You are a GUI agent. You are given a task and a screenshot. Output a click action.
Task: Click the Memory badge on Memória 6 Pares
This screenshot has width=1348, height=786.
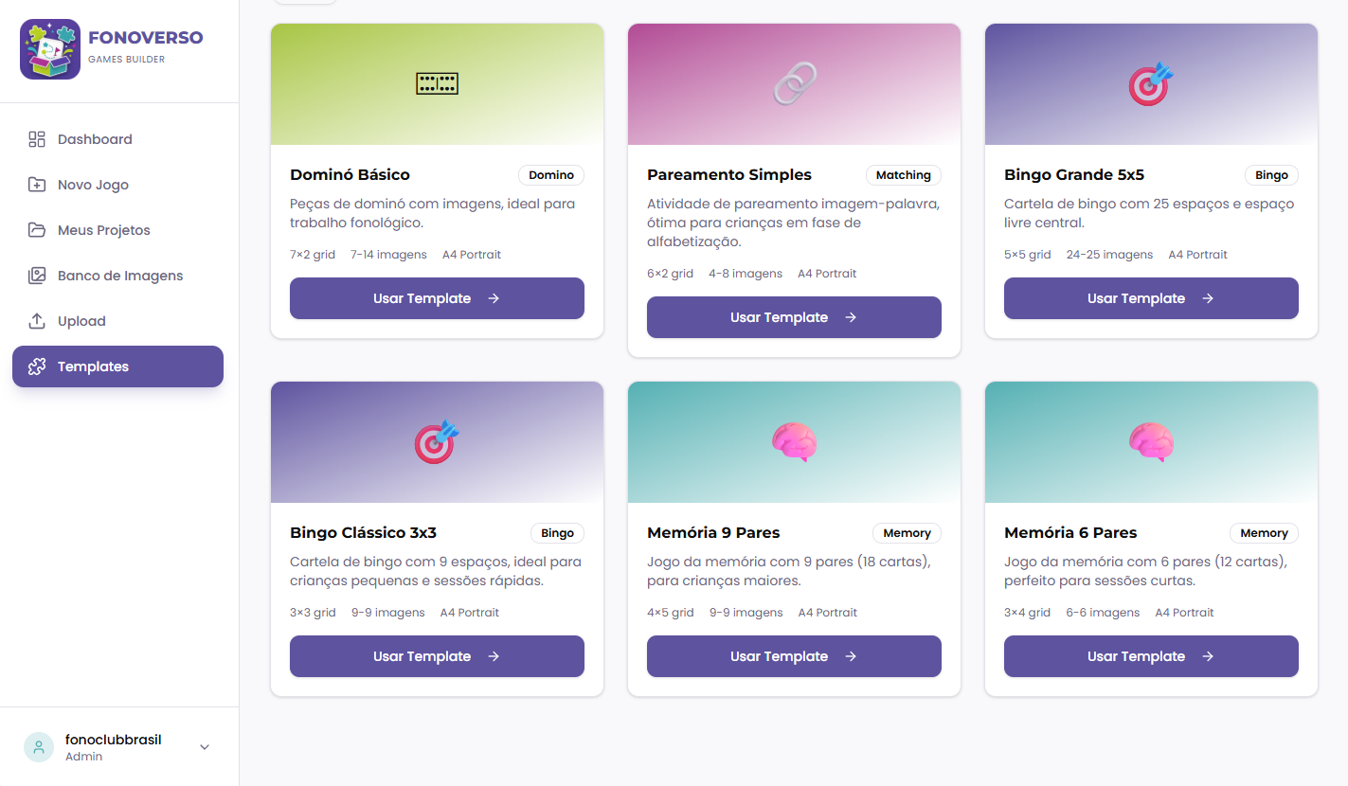click(1264, 533)
